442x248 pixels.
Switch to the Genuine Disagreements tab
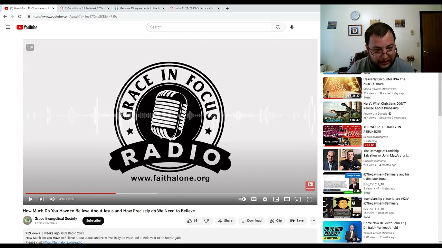coord(140,8)
